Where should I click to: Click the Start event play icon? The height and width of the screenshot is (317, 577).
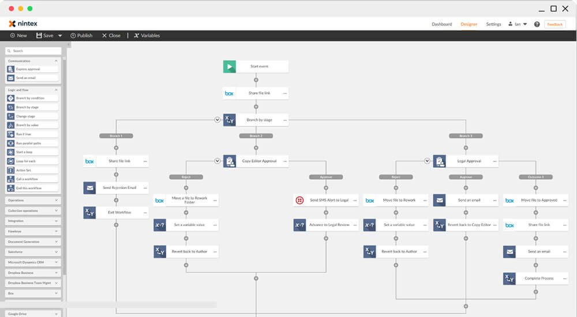[x=230, y=66]
